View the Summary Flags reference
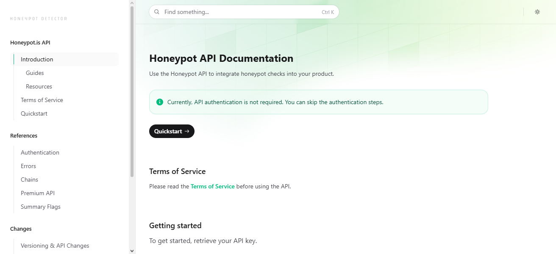Image resolution: width=556 pixels, height=254 pixels. (40, 207)
